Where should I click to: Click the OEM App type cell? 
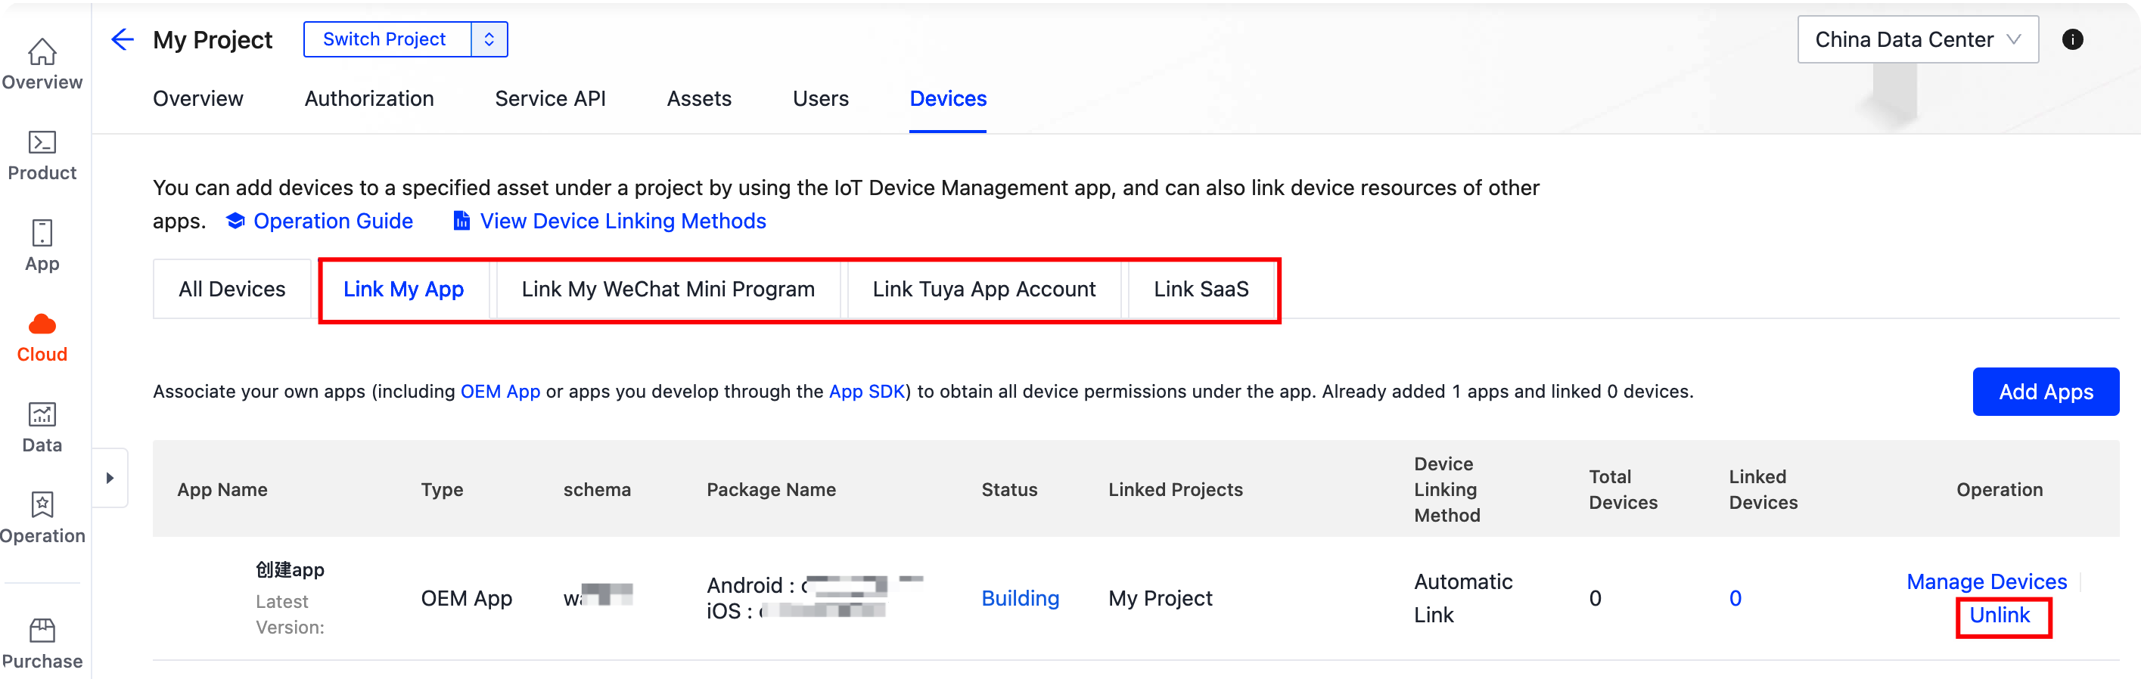click(x=466, y=598)
